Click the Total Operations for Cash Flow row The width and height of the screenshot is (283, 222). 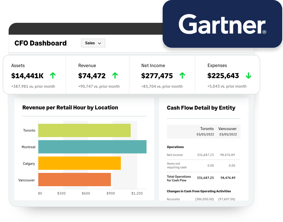pyautogui.click(x=179, y=179)
